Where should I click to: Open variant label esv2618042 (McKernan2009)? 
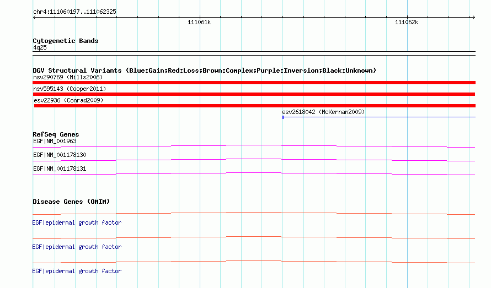(323, 112)
